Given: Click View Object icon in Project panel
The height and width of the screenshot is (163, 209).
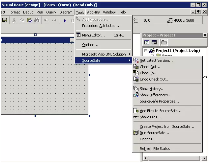Looking at the screenshot, I should pyautogui.click(x=154, y=42).
